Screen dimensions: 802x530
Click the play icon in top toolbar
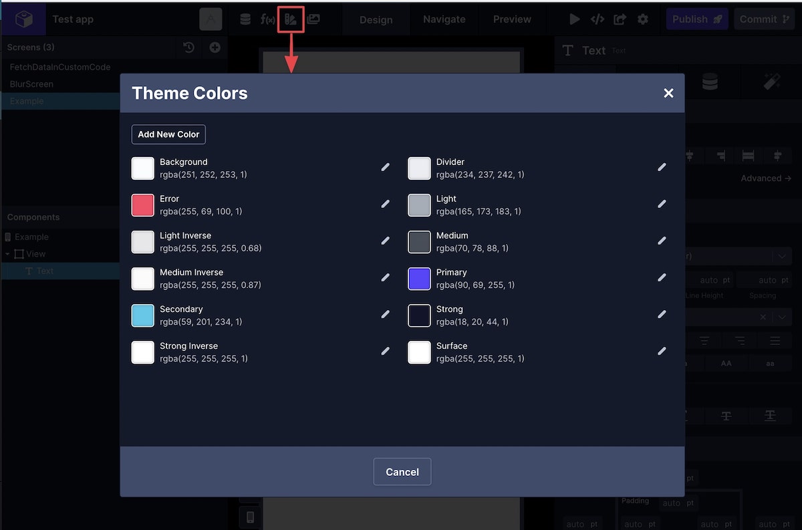click(574, 19)
